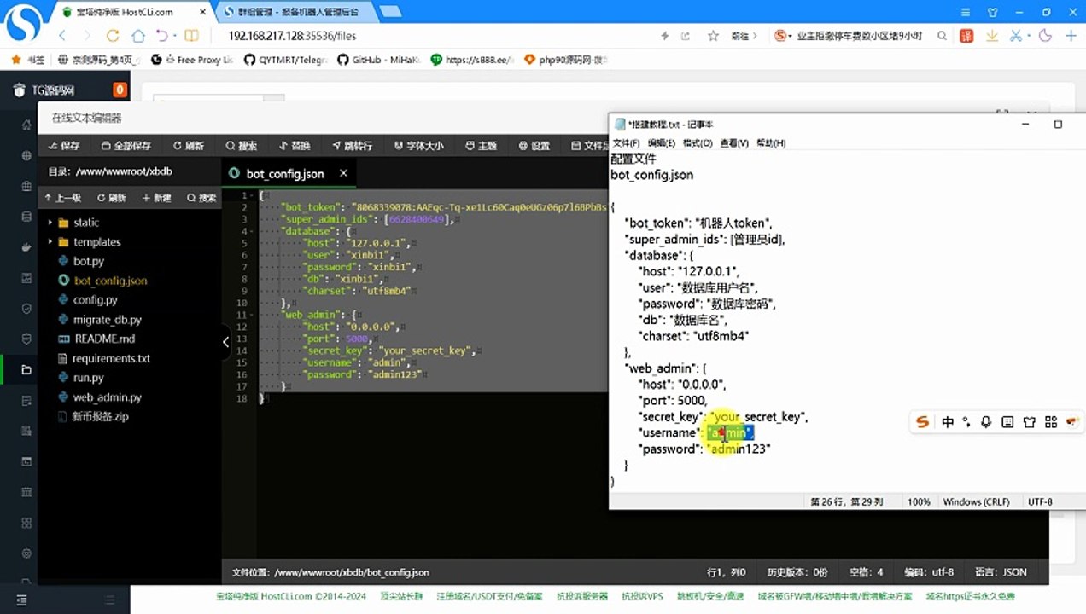Open a new browser tab button

click(x=390, y=12)
